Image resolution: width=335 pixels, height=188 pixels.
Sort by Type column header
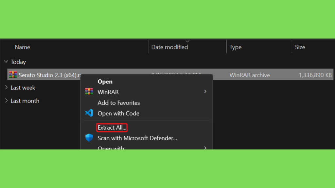tap(236, 47)
